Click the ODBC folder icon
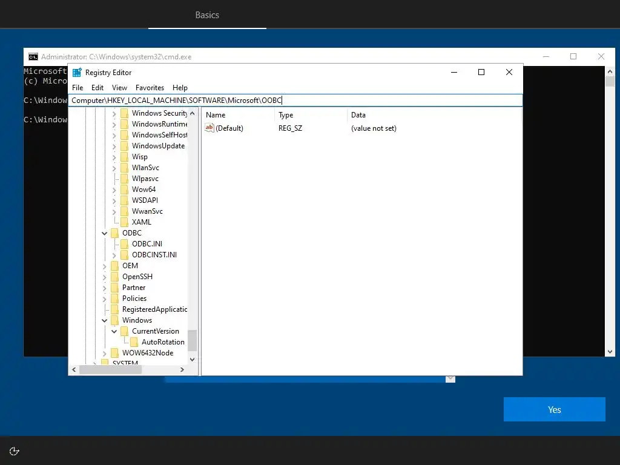 (114, 233)
